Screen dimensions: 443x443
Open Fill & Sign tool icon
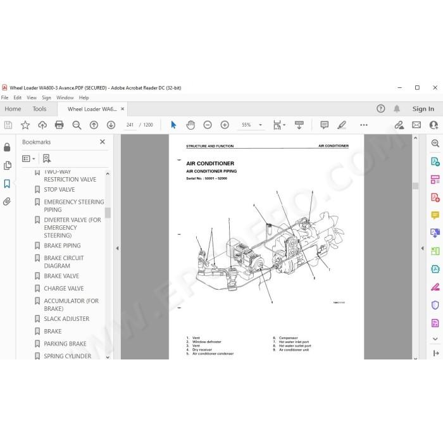pyautogui.click(x=435, y=287)
